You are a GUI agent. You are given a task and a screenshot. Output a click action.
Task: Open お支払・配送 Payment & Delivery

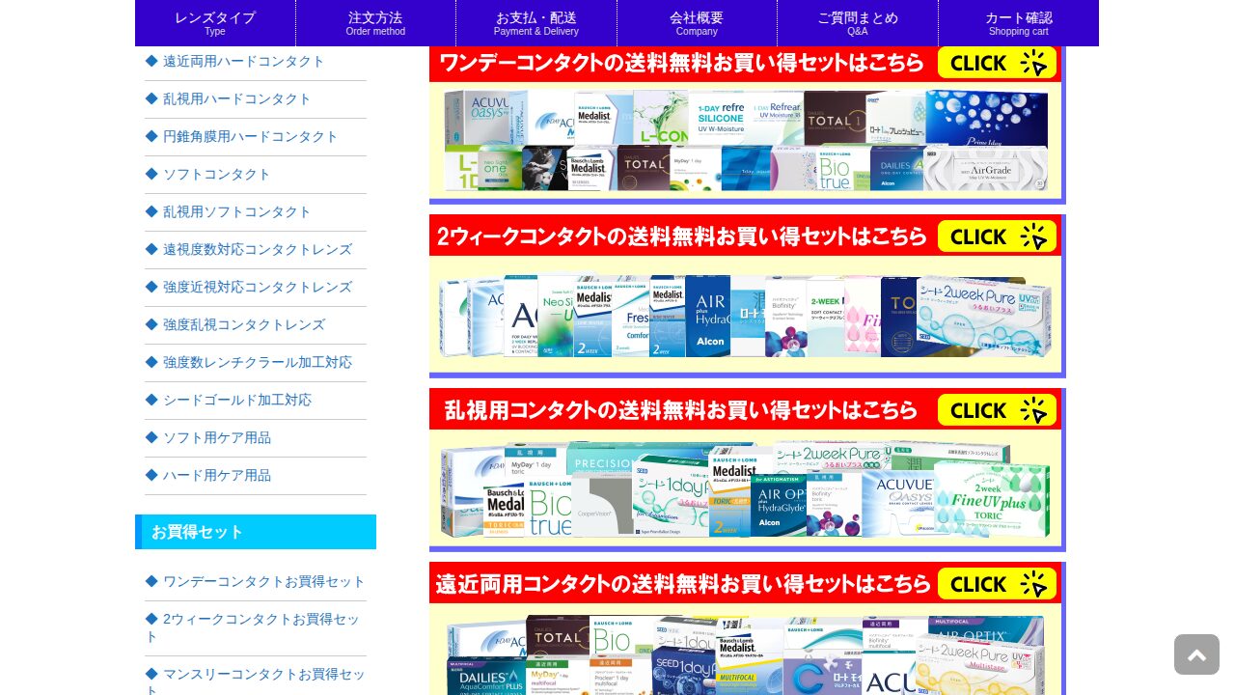pyautogui.click(x=536, y=23)
